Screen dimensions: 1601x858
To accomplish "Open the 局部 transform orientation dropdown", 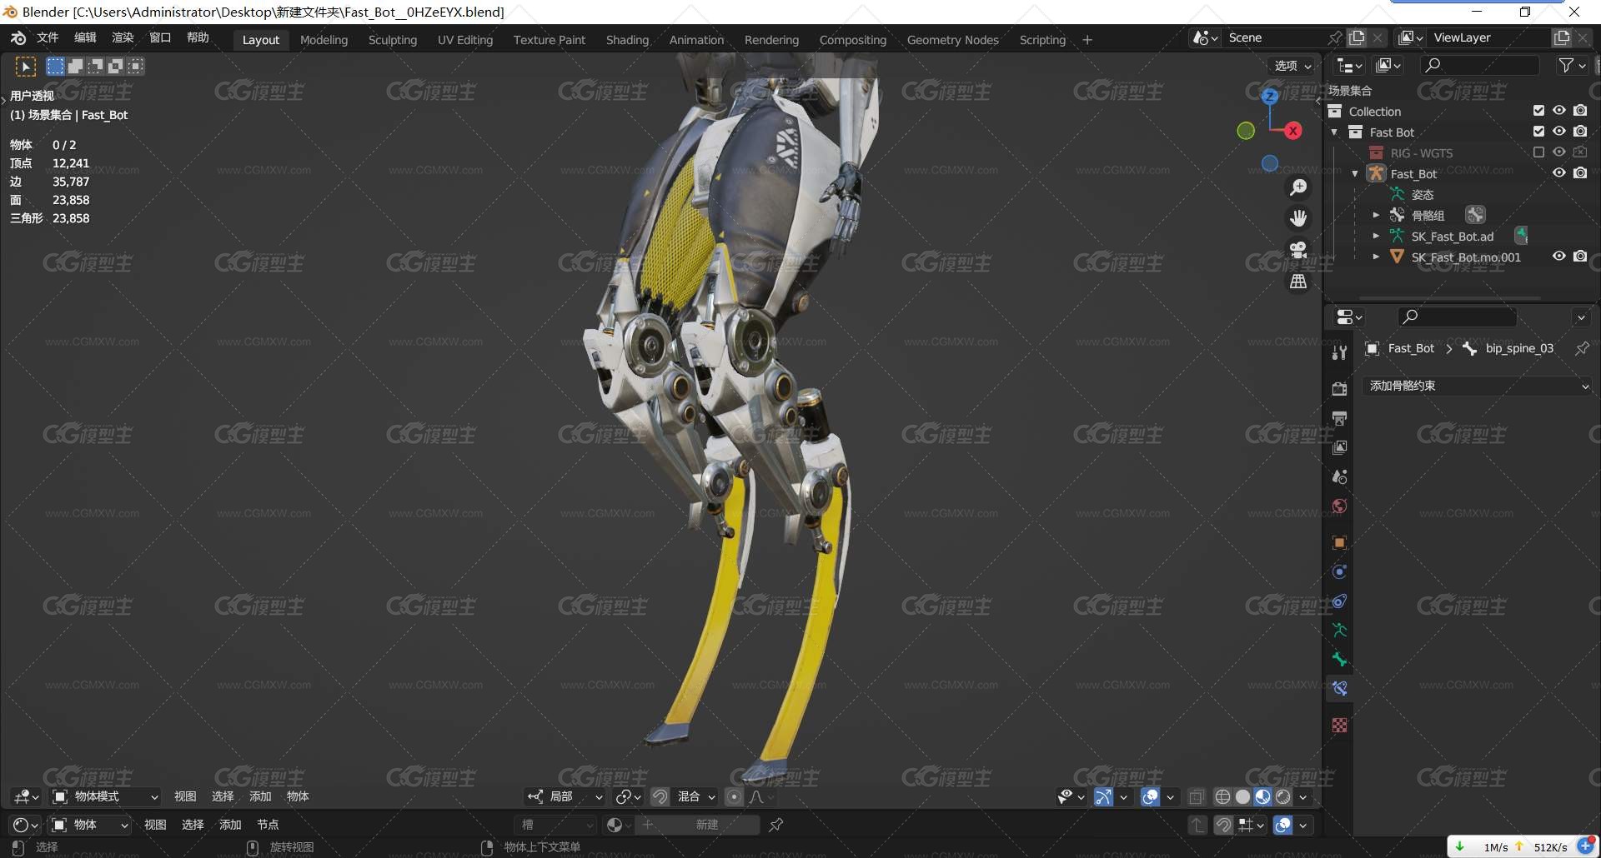I will pyautogui.click(x=565, y=797).
